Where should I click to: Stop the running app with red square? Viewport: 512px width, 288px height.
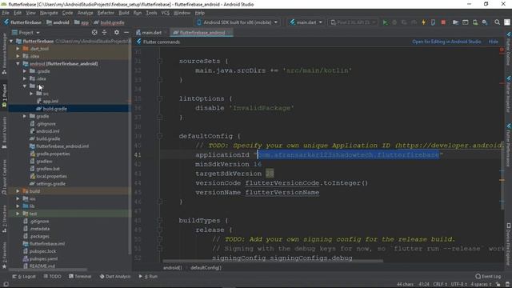(443, 22)
